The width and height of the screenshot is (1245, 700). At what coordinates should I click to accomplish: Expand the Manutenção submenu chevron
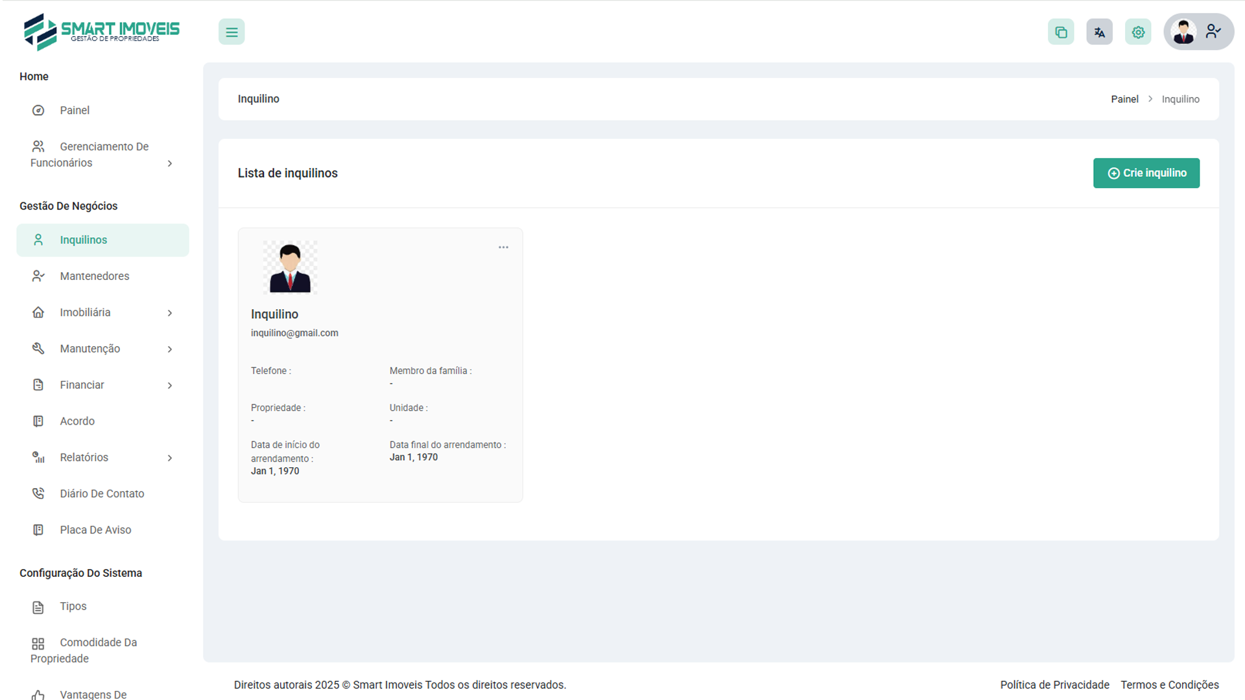(170, 349)
